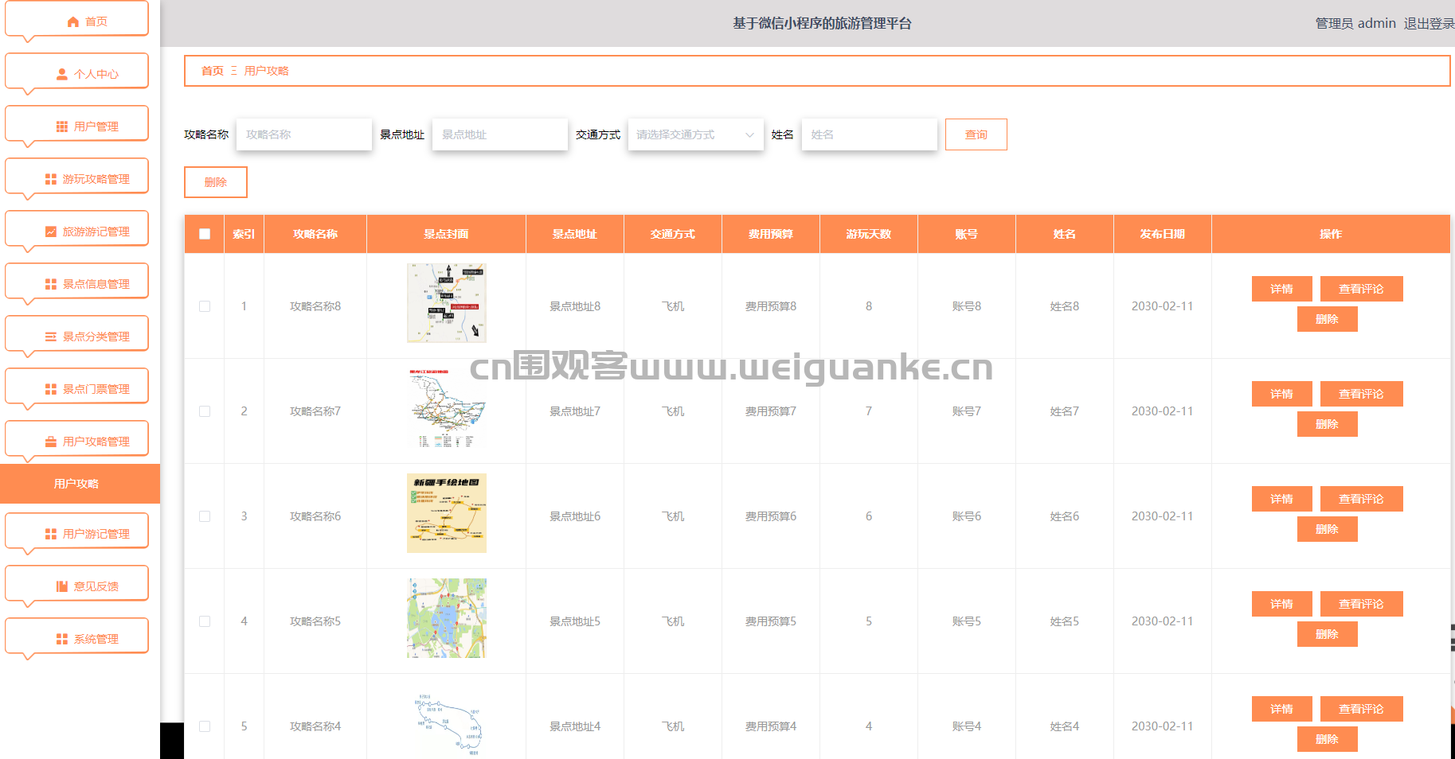
Task: Click the icon beside 意见反馈
Action: click(x=62, y=586)
